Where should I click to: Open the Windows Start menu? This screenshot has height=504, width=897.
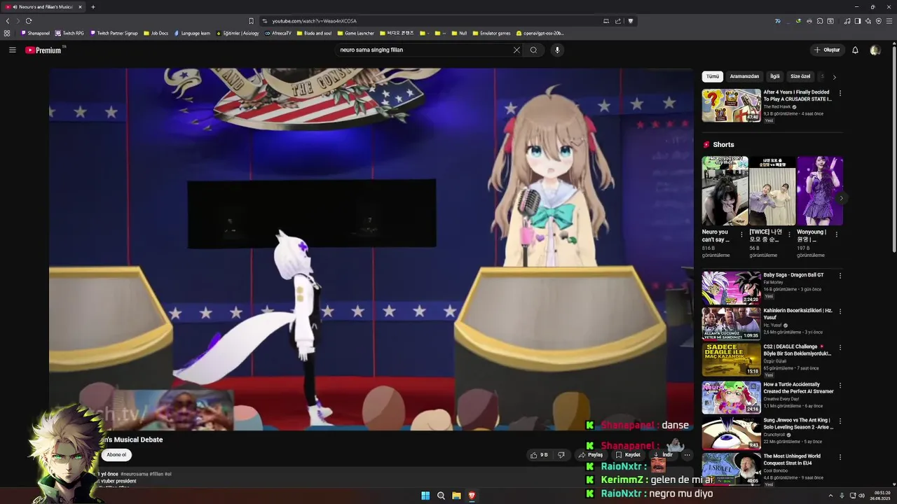pos(425,496)
